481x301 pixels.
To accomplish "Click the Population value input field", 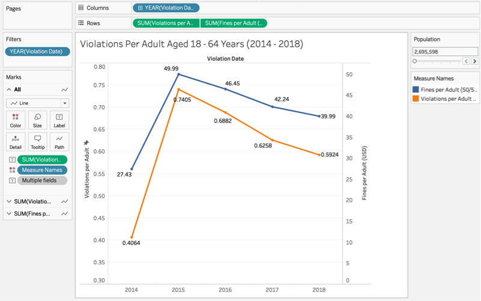I will (x=444, y=52).
